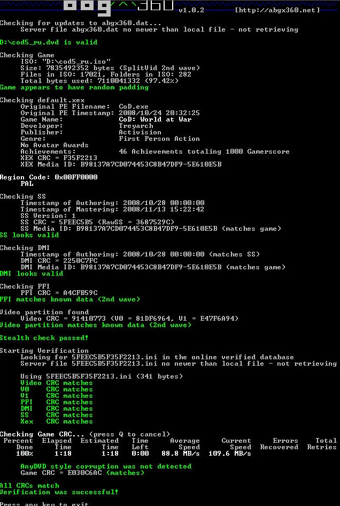Image resolution: width=340 pixels, height=506 pixels.
Task: Click 'V1 CRC matches' line
Action: (x=56, y=396)
